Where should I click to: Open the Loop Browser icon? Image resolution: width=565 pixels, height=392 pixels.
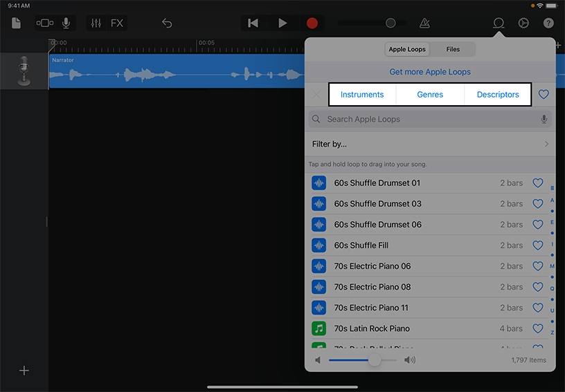point(498,23)
